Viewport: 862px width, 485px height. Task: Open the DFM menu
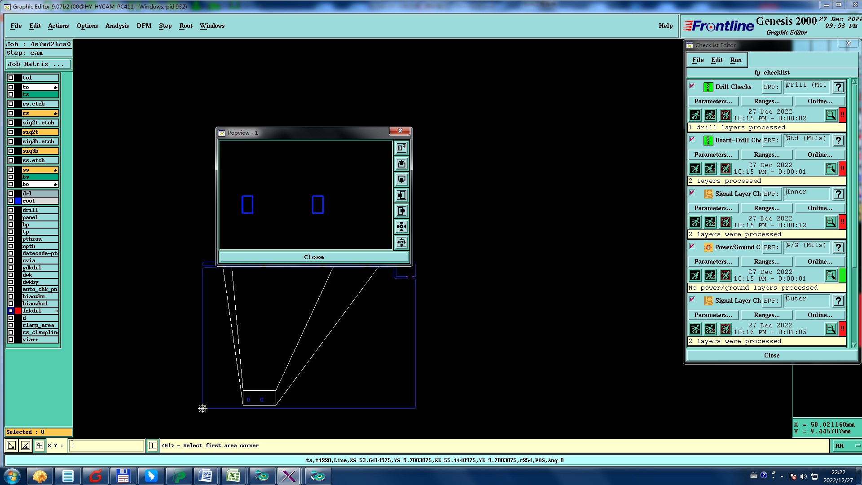click(x=144, y=26)
